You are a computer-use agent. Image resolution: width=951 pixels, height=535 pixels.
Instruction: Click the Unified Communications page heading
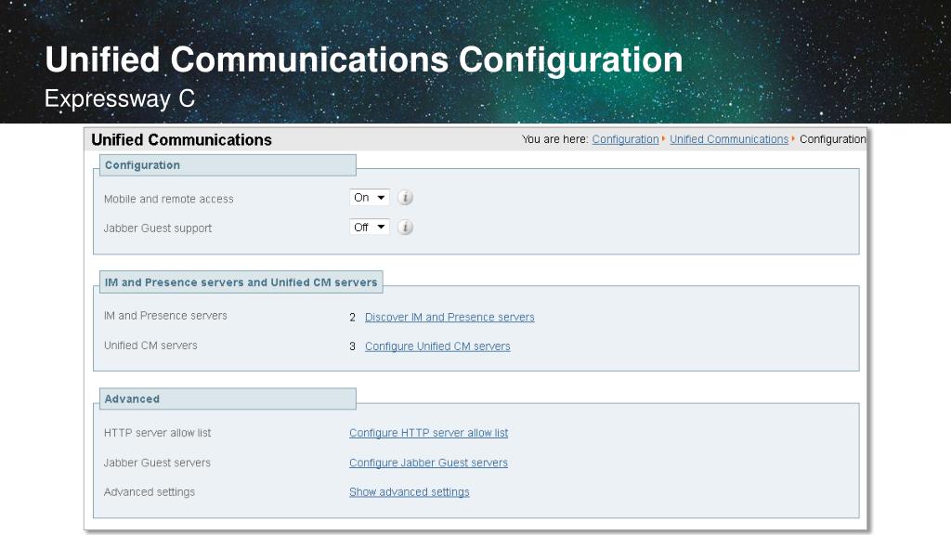[181, 140]
